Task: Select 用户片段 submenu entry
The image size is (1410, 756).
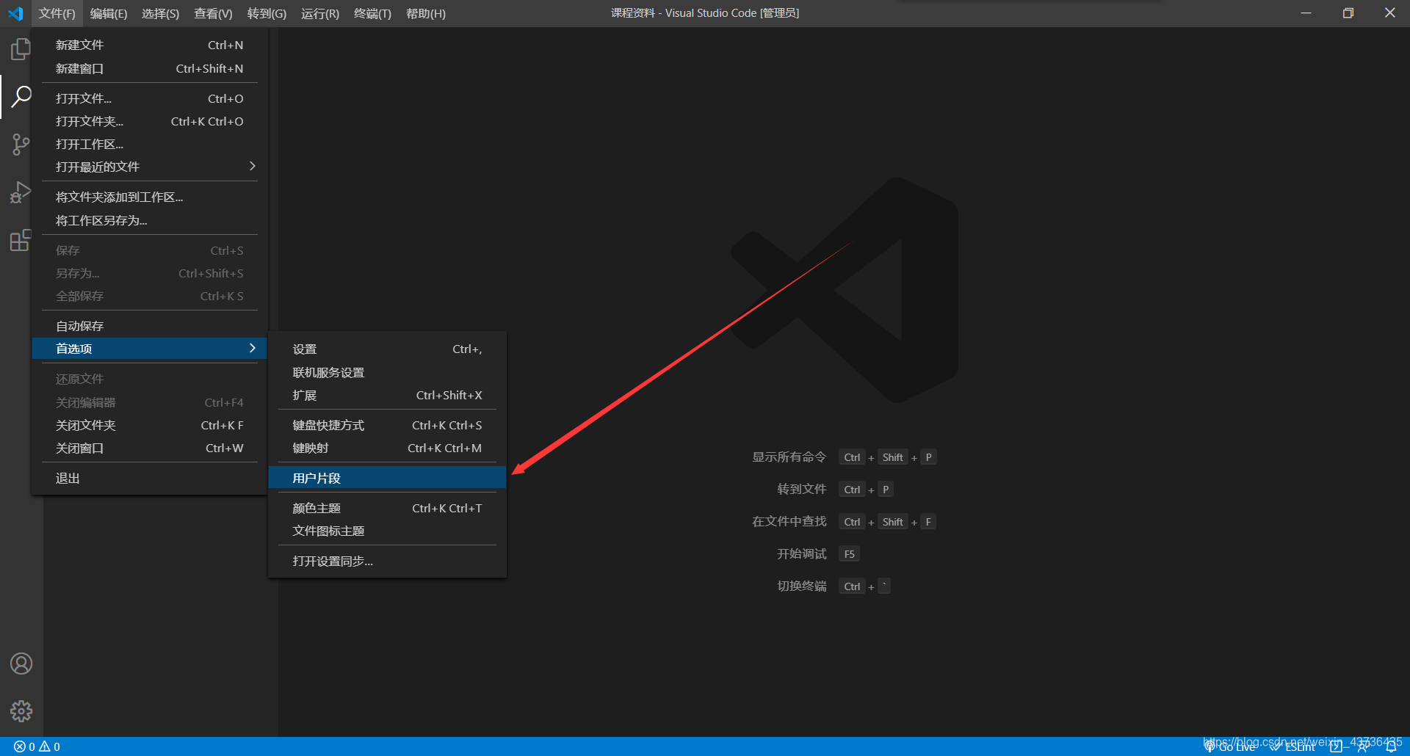Action: point(387,478)
